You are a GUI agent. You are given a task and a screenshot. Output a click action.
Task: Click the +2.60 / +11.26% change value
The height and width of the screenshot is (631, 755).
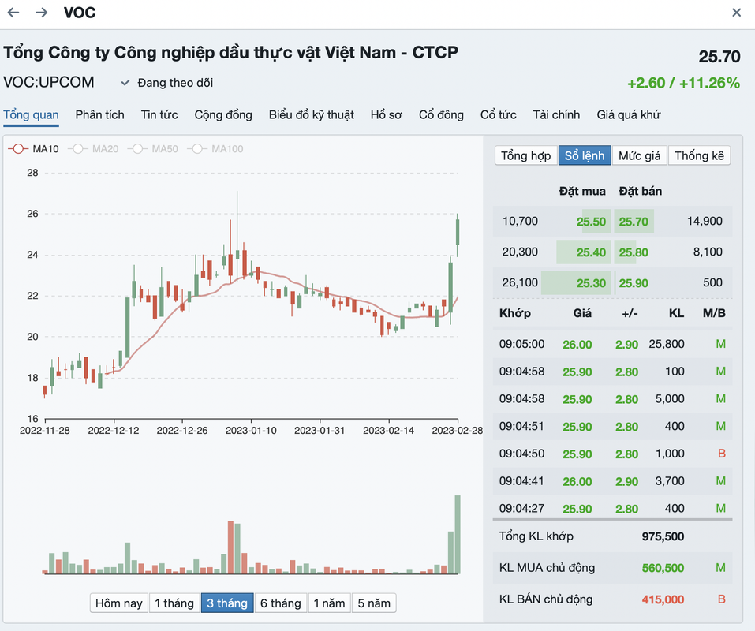pos(683,84)
